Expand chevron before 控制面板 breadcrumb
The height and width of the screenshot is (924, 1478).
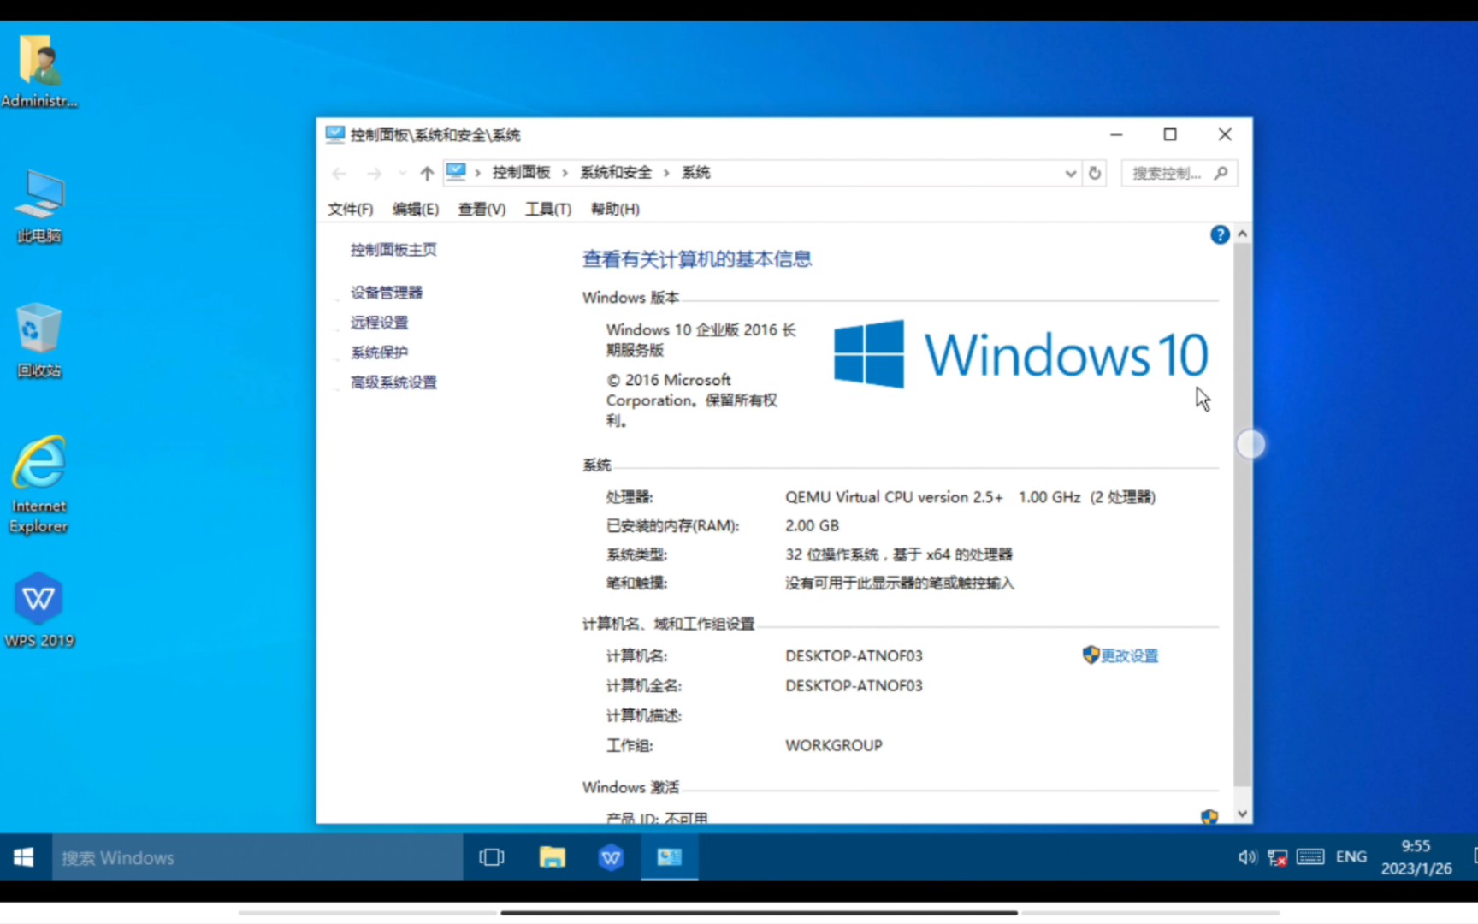(x=477, y=173)
